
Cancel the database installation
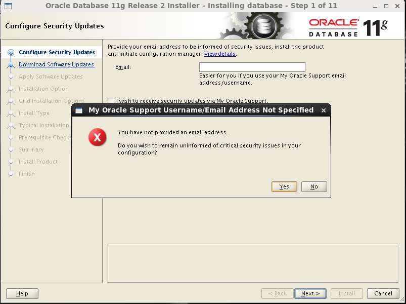[x=383, y=294]
